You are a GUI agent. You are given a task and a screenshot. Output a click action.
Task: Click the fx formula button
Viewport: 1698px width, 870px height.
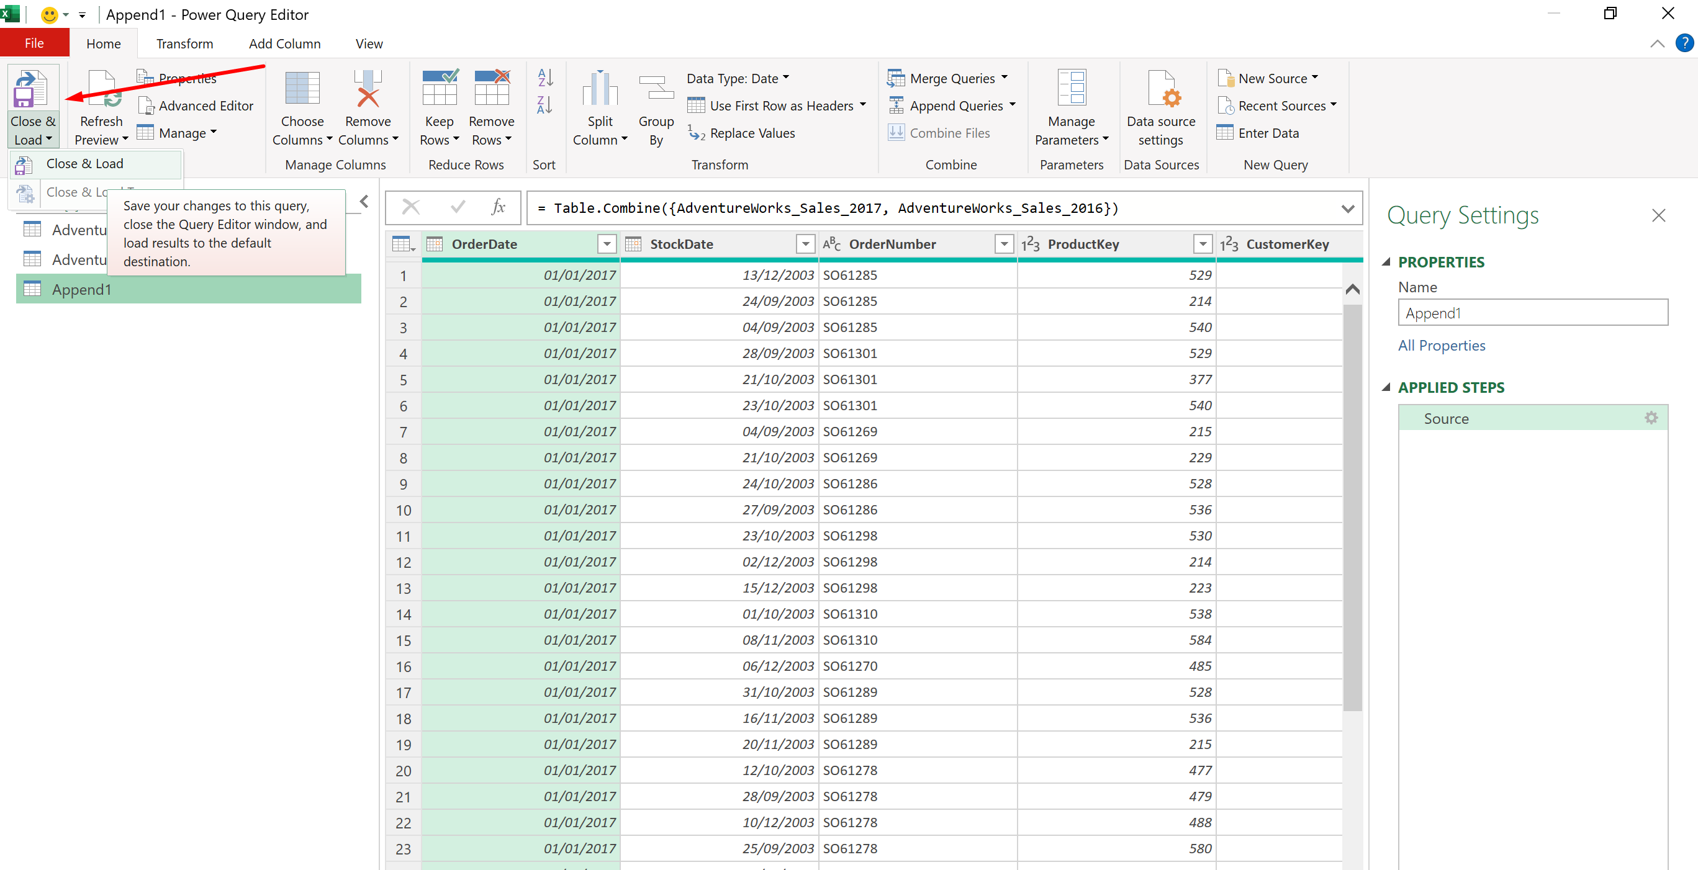click(x=499, y=208)
